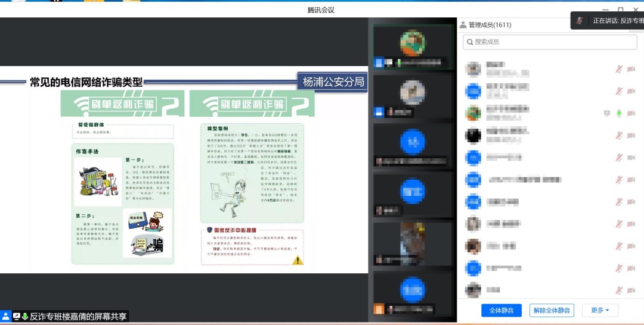Screen dimensions: 644x325
Task: Click green microphone icon in screen-share label
Action: click(25, 317)
